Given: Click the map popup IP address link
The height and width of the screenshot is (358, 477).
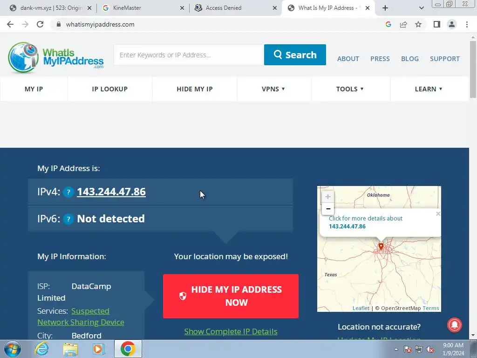Looking at the screenshot, I should click(x=347, y=226).
